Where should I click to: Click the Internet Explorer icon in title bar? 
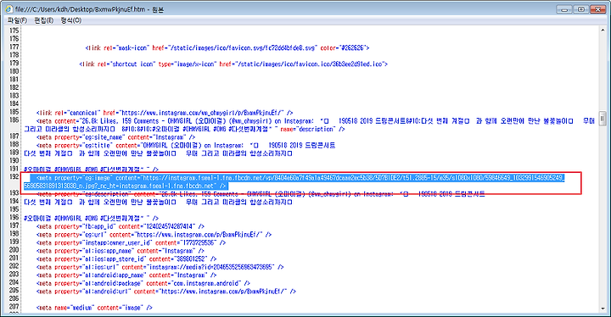point(9,9)
